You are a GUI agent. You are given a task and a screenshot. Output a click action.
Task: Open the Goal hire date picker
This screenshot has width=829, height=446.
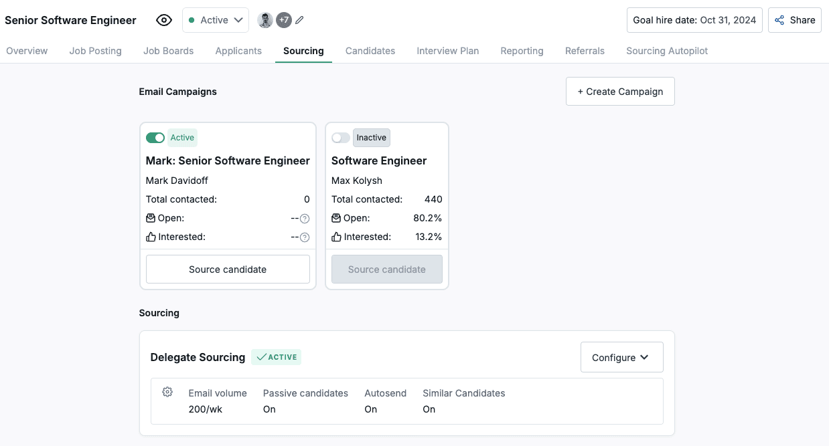click(x=694, y=20)
